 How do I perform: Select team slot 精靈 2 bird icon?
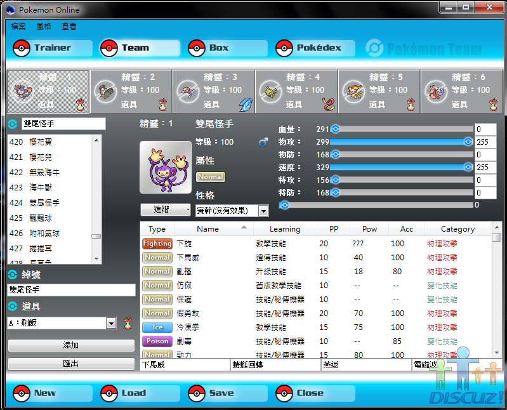pos(105,91)
